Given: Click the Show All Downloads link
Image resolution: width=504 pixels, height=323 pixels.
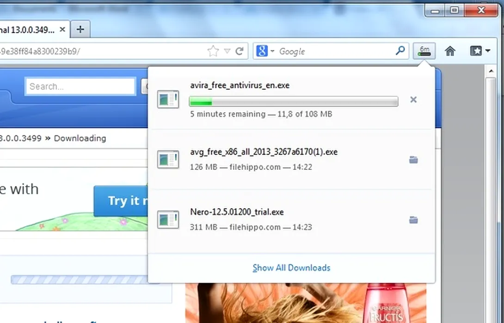Looking at the screenshot, I should point(291,268).
